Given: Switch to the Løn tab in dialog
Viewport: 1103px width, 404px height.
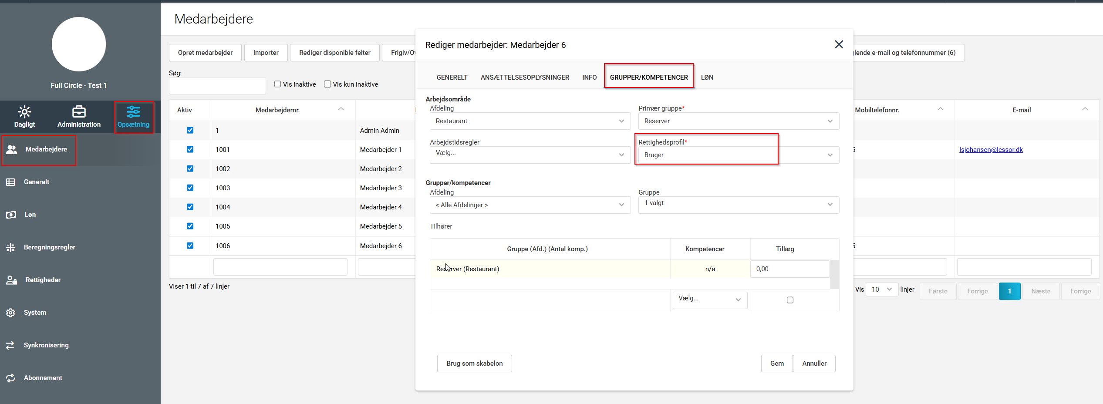Looking at the screenshot, I should 707,77.
